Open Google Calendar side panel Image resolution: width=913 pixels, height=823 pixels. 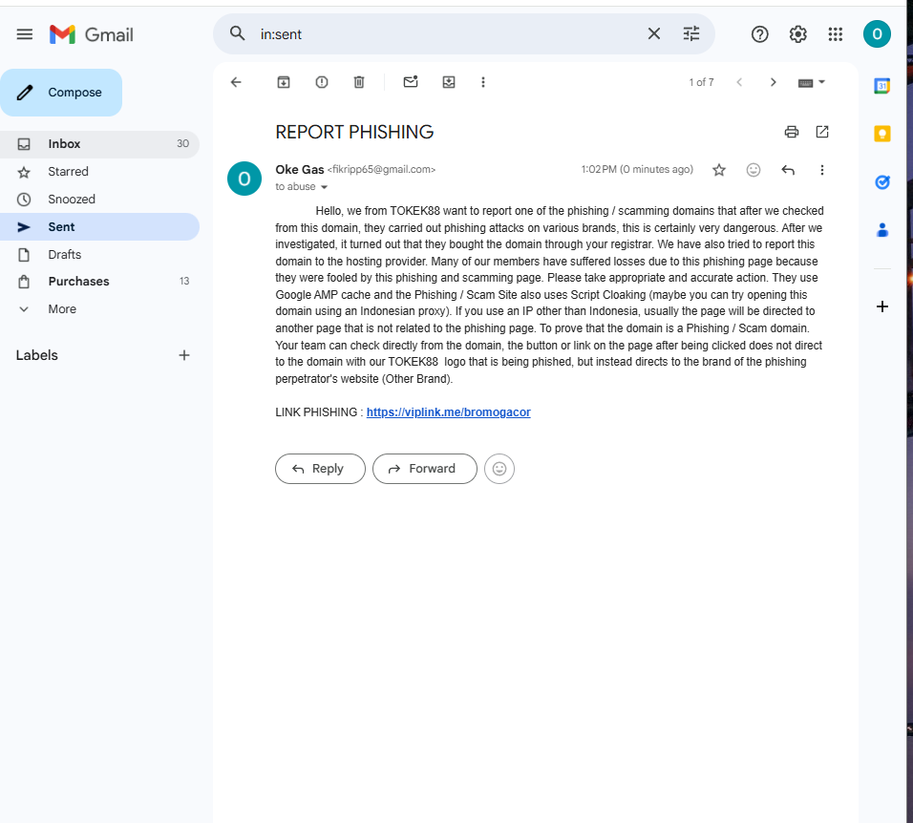[x=882, y=86]
